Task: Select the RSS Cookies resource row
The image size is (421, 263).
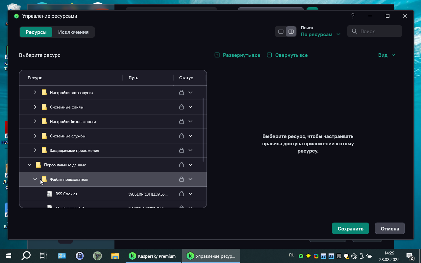Action: (x=113, y=194)
